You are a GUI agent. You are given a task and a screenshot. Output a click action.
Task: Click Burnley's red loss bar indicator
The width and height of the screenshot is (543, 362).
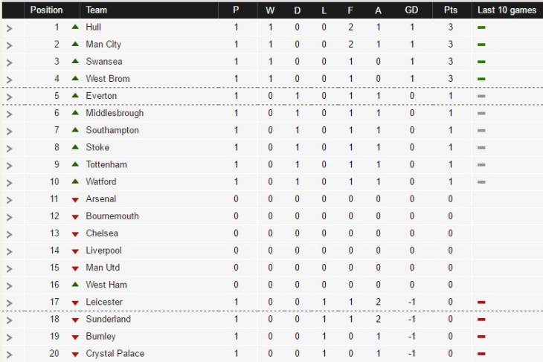[x=481, y=337]
